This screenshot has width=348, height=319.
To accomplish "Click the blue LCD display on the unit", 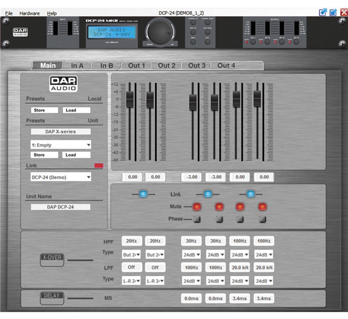I will [x=112, y=32].
